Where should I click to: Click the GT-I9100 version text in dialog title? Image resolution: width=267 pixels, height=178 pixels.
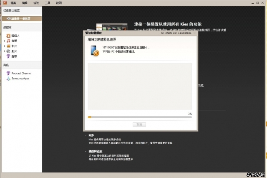coord(176,33)
